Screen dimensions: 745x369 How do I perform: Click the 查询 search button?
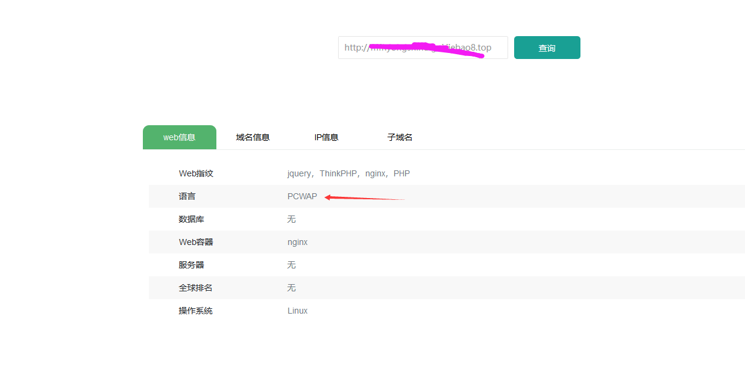coord(547,48)
